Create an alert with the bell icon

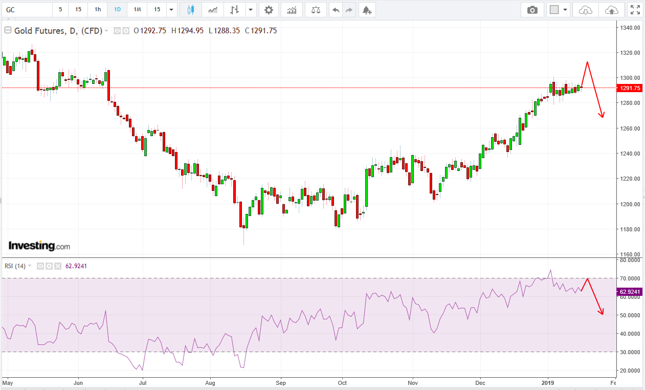pyautogui.click(x=366, y=10)
